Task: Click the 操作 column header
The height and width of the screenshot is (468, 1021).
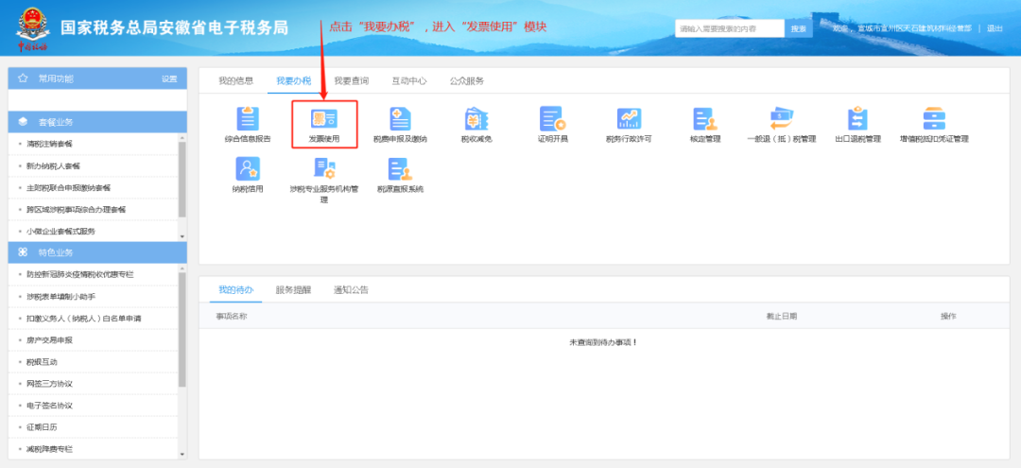Action: coord(948,316)
